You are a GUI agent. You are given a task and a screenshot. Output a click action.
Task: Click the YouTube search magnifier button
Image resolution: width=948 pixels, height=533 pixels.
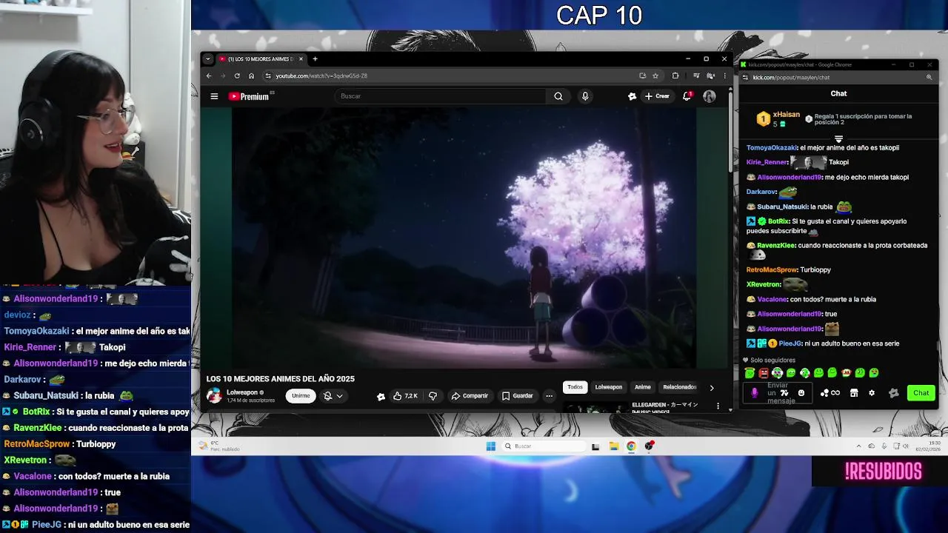coord(558,96)
